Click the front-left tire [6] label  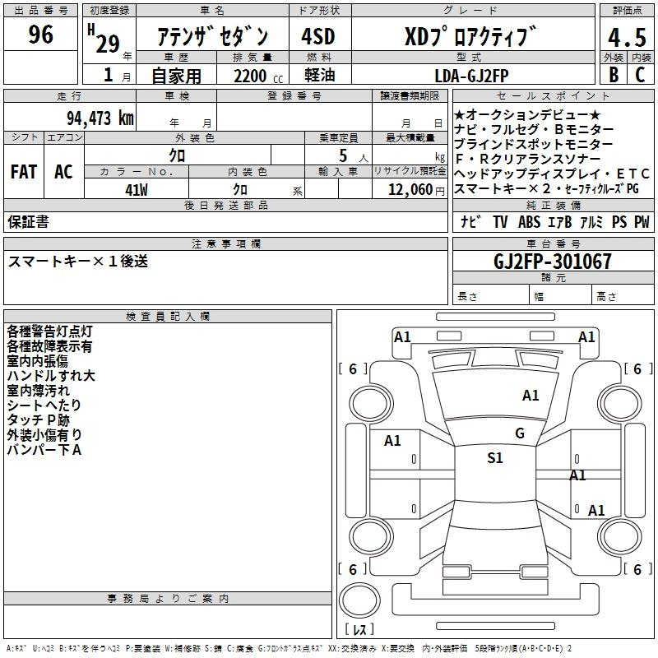point(353,369)
